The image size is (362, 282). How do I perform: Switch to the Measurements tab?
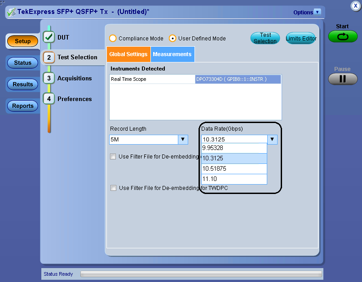172,54
